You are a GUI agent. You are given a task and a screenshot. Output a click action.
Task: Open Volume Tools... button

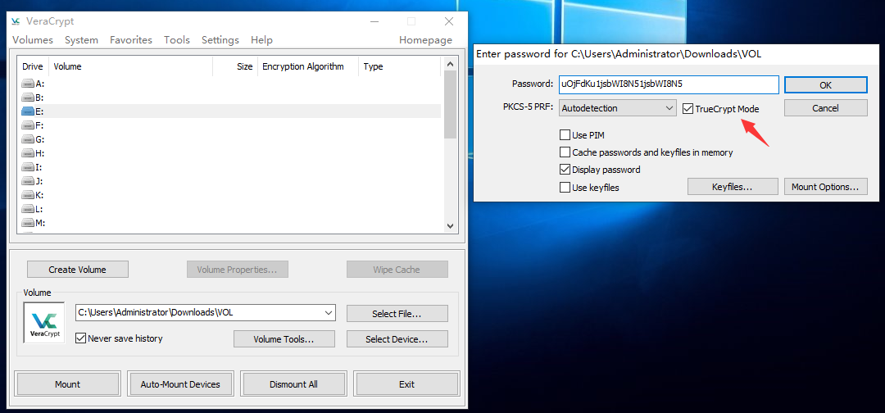click(x=284, y=339)
